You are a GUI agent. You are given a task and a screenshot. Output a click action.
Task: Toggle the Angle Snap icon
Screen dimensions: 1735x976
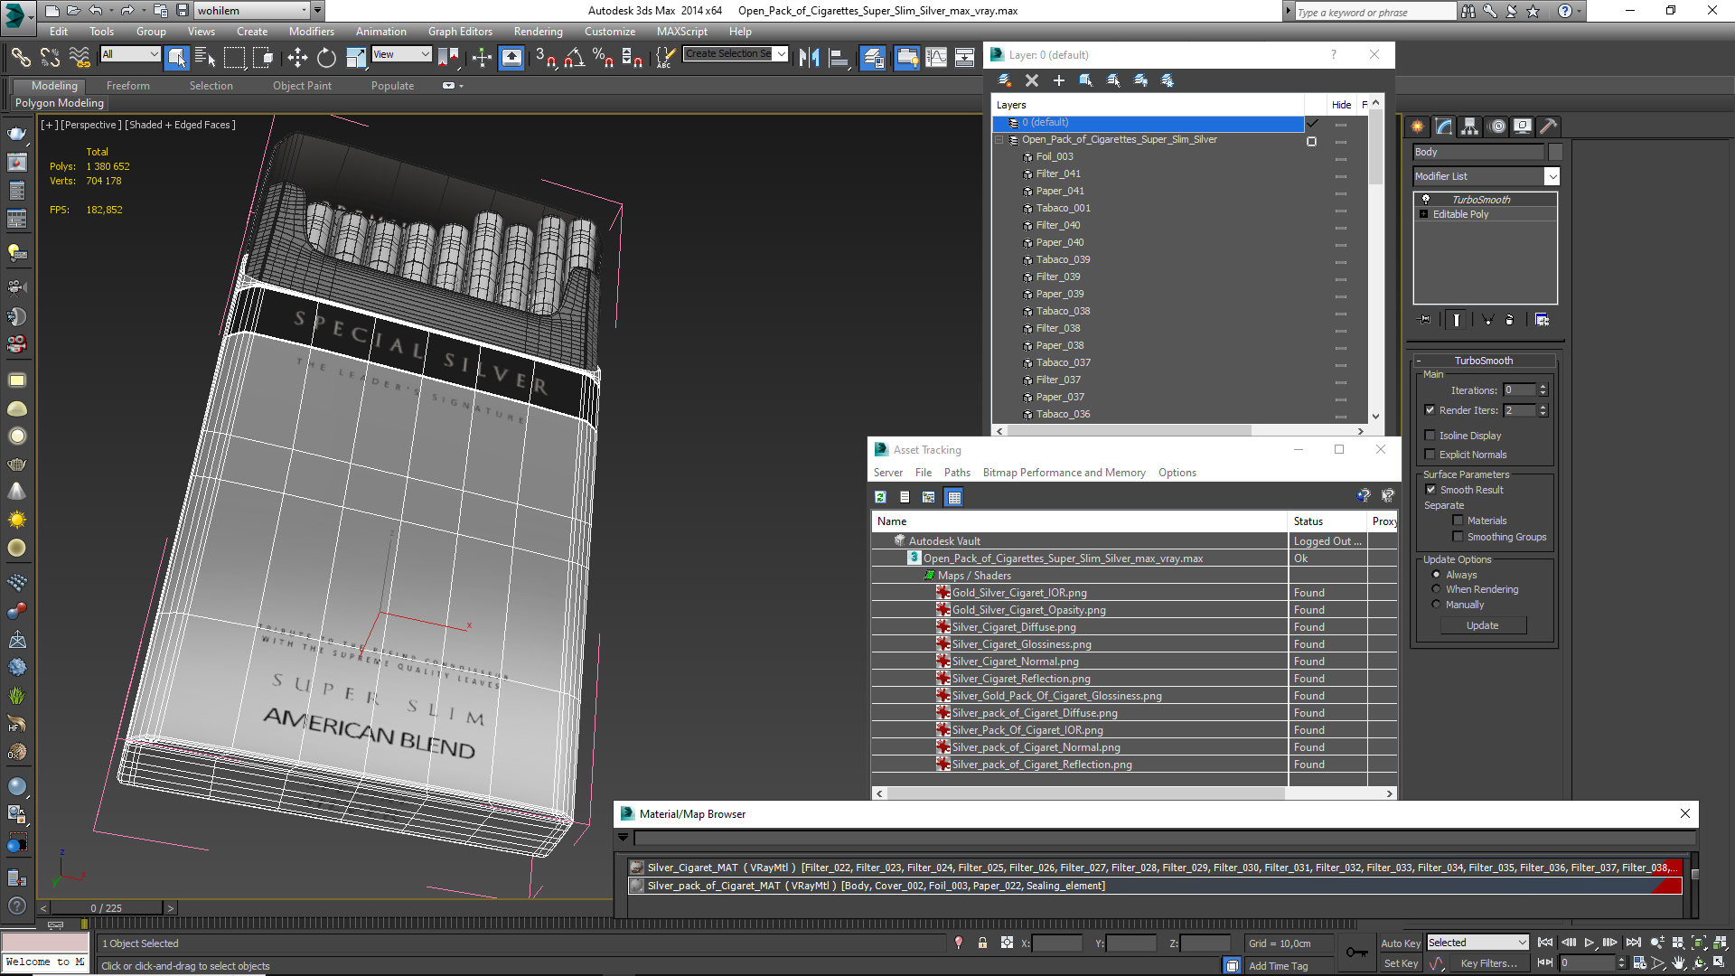pos(574,59)
